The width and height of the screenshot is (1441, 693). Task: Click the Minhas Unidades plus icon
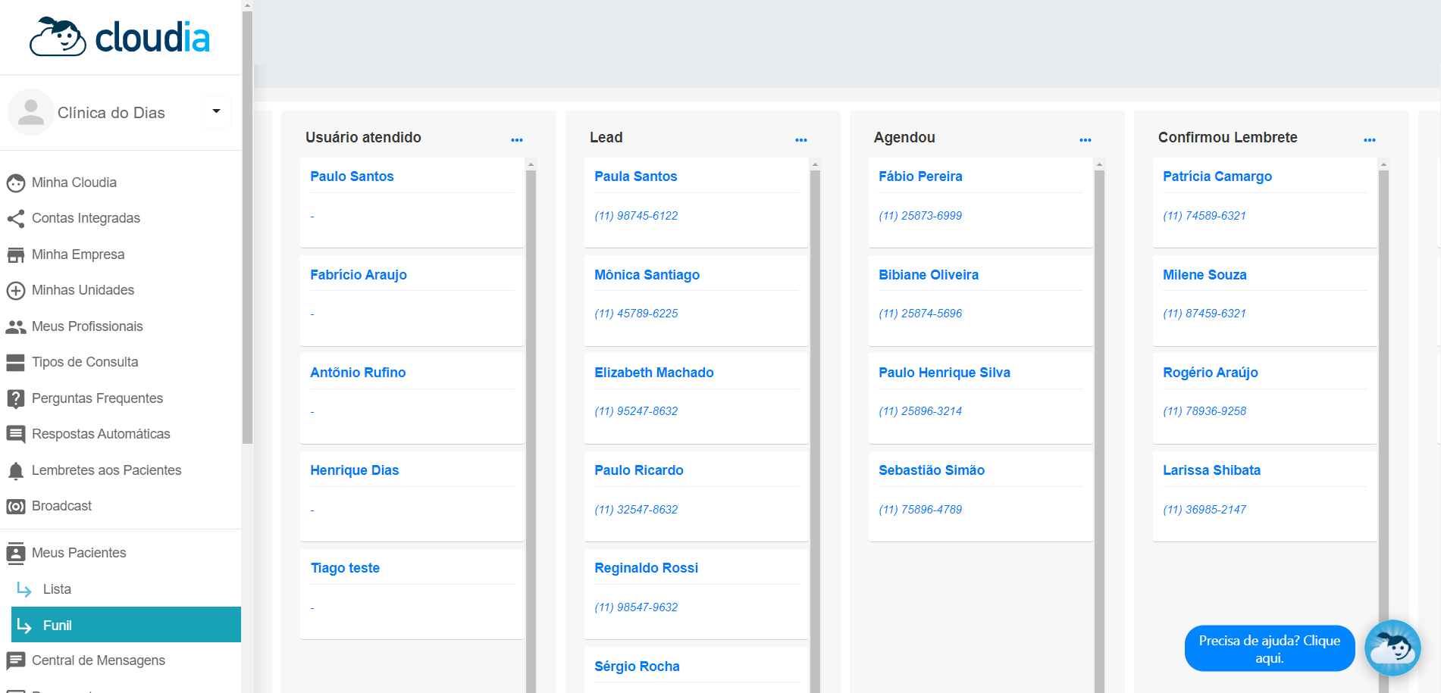point(16,291)
